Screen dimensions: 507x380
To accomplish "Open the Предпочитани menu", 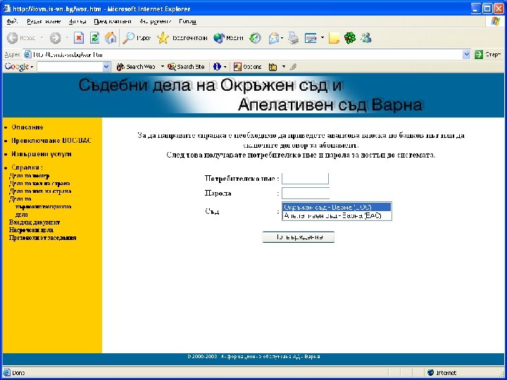I will point(113,21).
